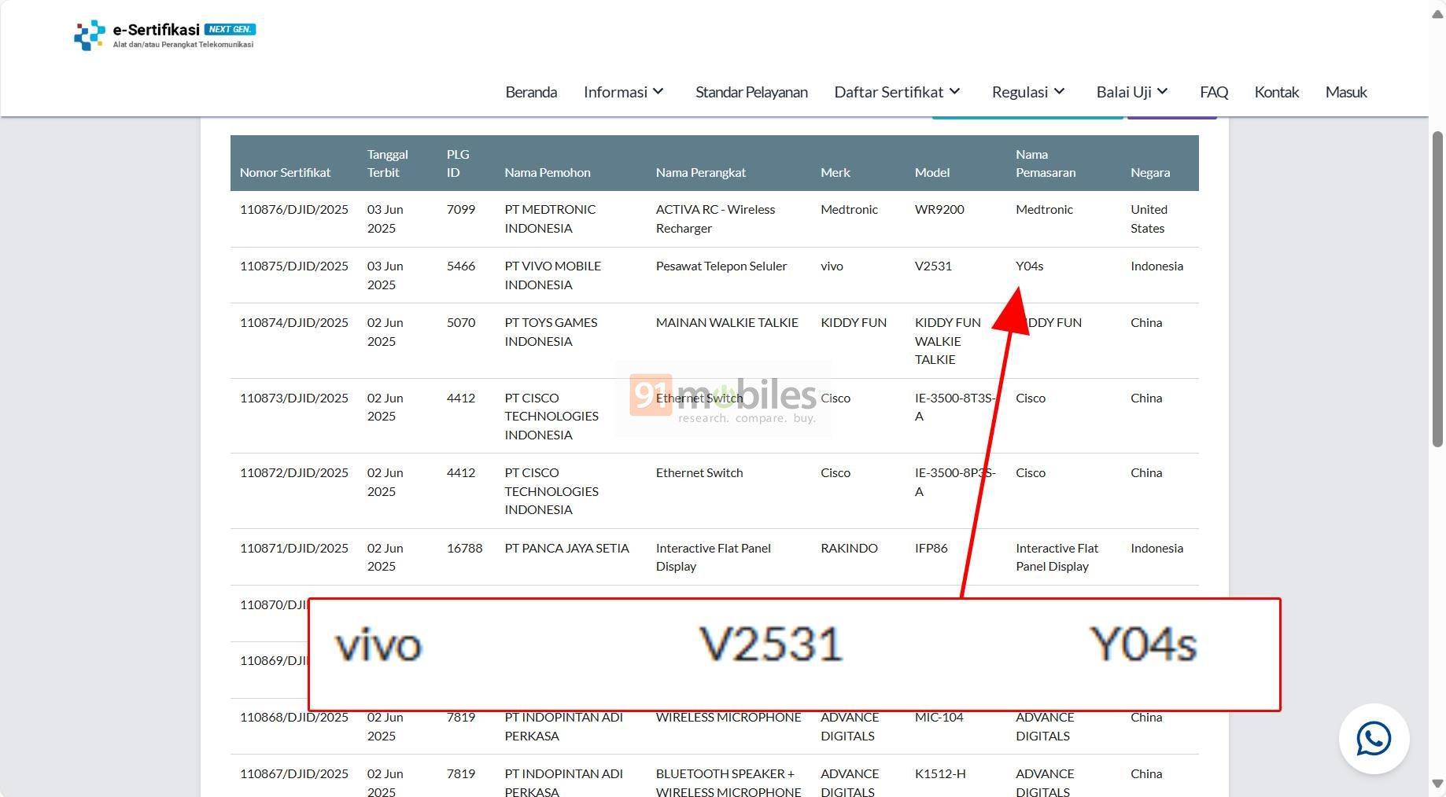1446x797 pixels.
Task: Open the Daftar Sertifikat menu label
Action: point(888,92)
